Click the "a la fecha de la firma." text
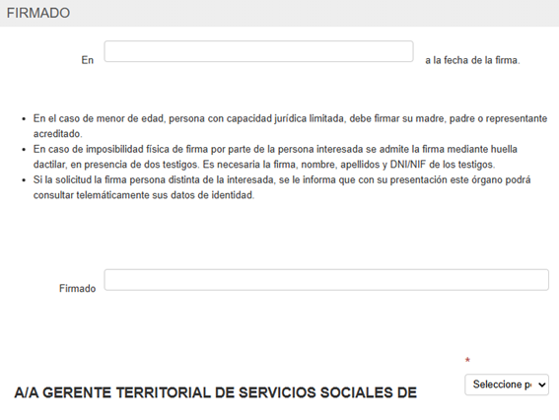The height and width of the screenshot is (420, 559). tap(472, 60)
